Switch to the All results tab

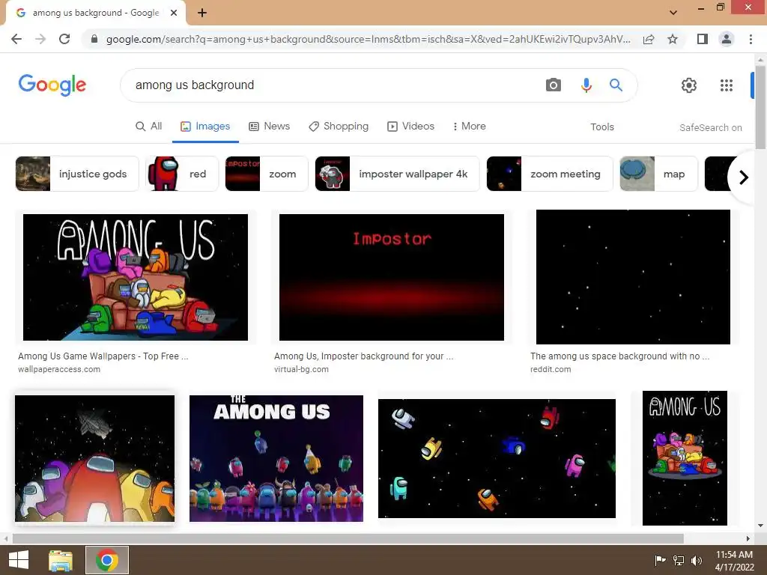point(149,126)
